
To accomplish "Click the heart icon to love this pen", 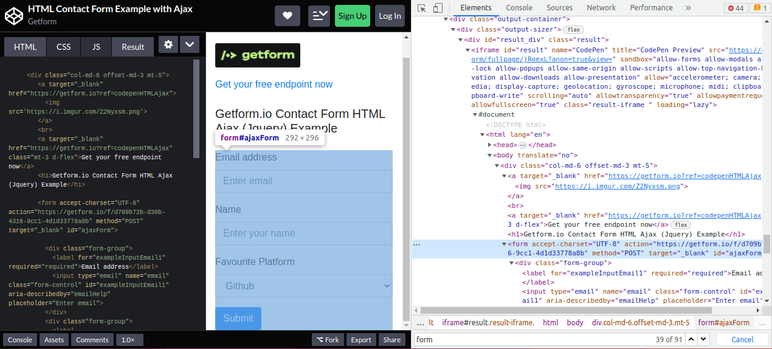I will pos(288,16).
